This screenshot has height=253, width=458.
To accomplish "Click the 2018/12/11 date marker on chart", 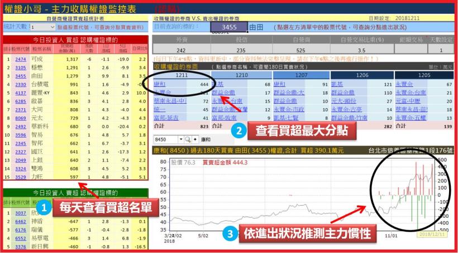I will click(x=431, y=234).
